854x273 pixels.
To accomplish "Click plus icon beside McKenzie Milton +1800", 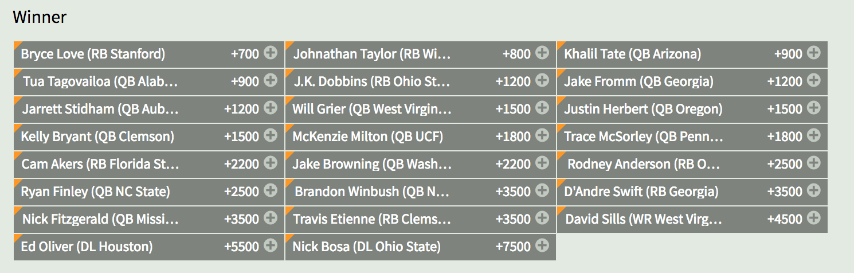I will point(542,136).
